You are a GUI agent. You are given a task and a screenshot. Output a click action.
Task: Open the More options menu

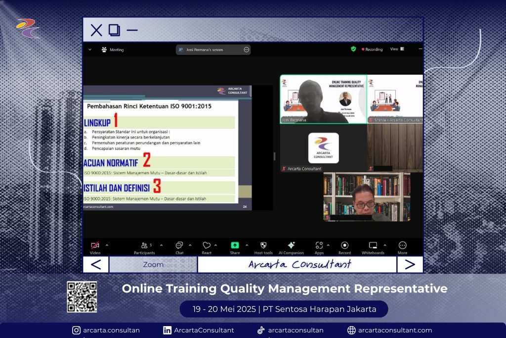pyautogui.click(x=402, y=245)
